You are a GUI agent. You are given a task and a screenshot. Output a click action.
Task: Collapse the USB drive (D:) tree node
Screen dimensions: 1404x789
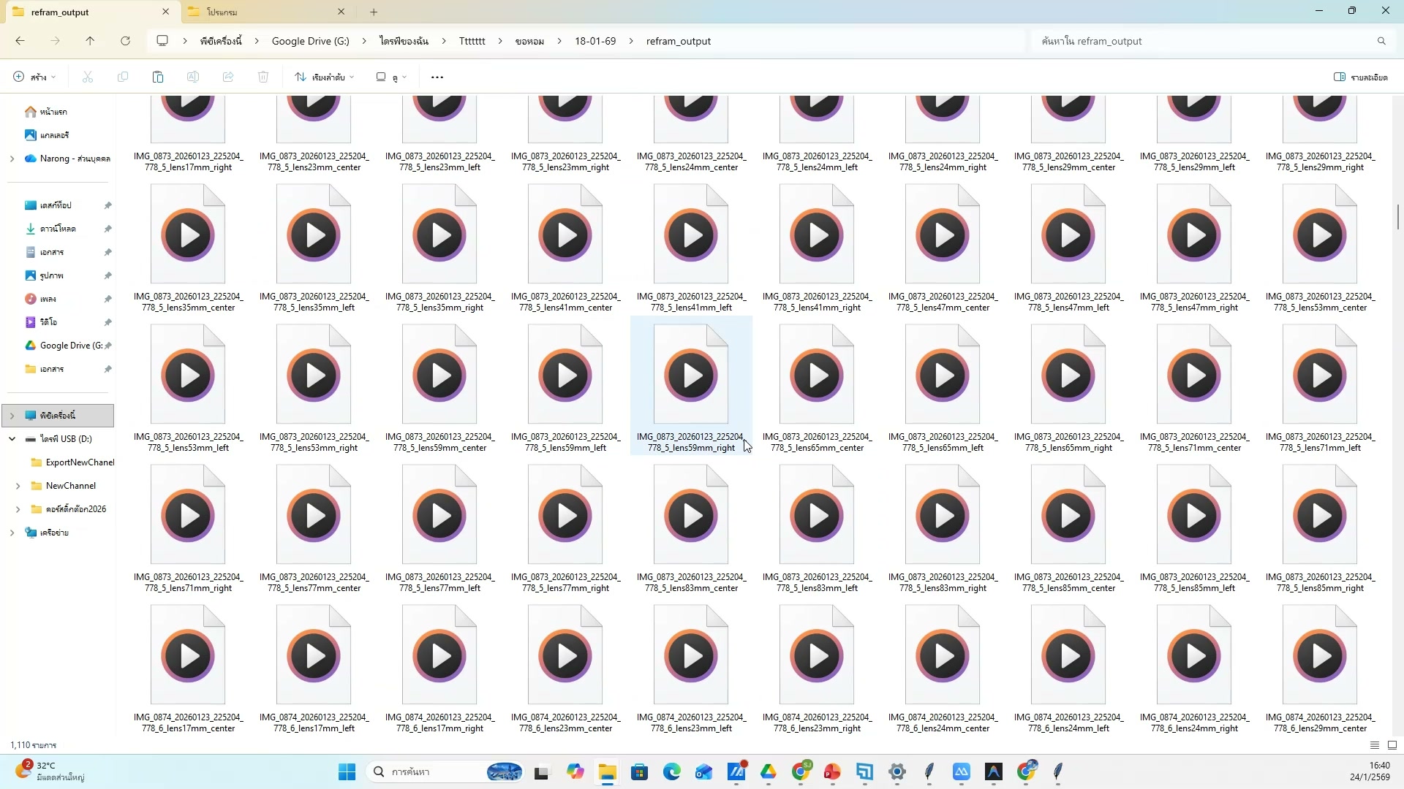tap(12, 439)
